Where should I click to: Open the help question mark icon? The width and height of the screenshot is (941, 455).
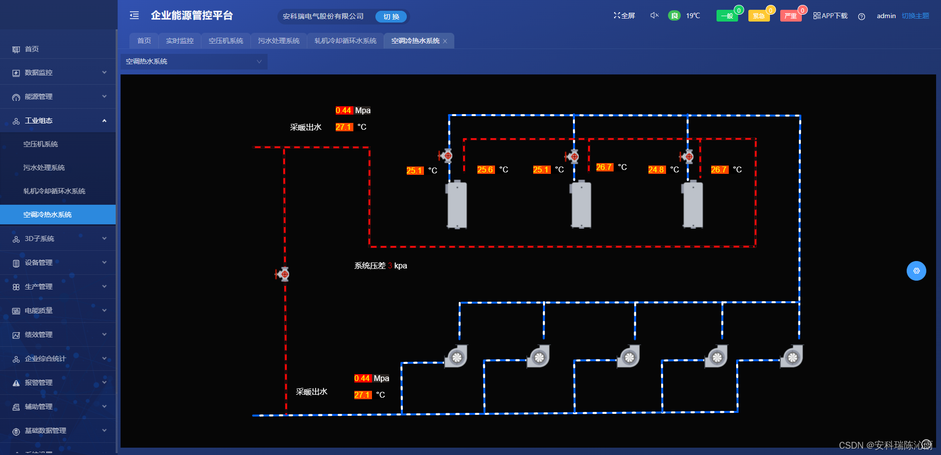point(862,16)
